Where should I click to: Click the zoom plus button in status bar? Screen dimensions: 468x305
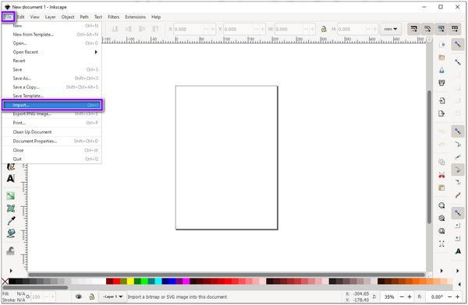coord(409,297)
